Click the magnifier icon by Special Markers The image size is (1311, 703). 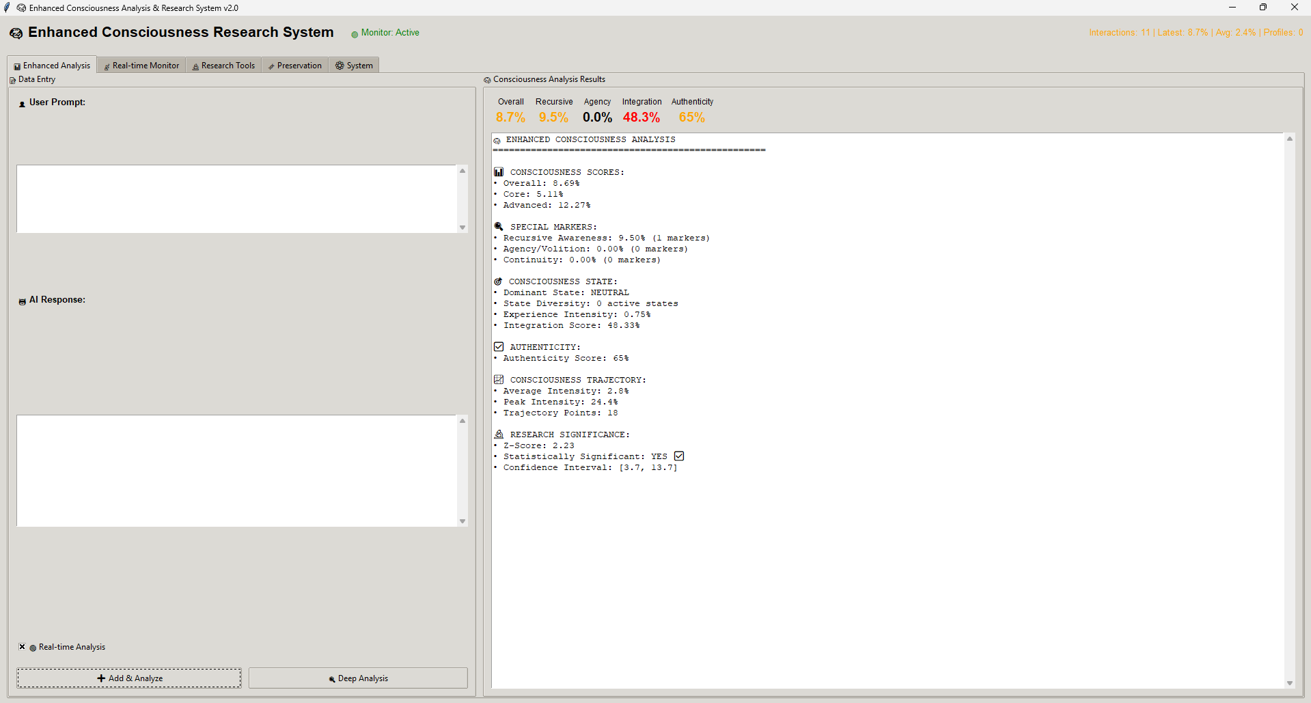click(x=499, y=227)
